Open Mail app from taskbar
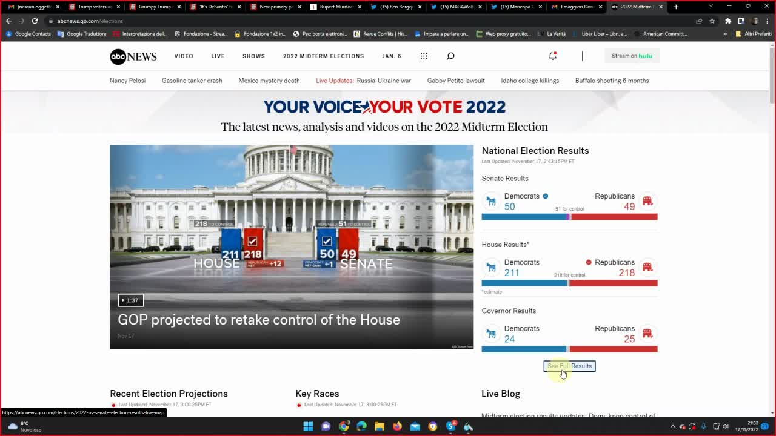The height and width of the screenshot is (436, 776). (415, 426)
